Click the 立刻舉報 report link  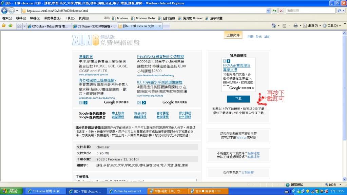tap(247, 173)
